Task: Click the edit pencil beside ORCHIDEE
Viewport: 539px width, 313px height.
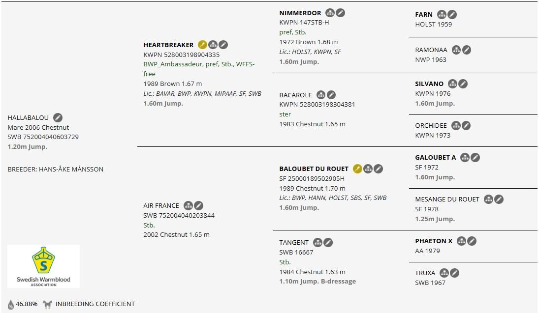Action: [x=466, y=126]
